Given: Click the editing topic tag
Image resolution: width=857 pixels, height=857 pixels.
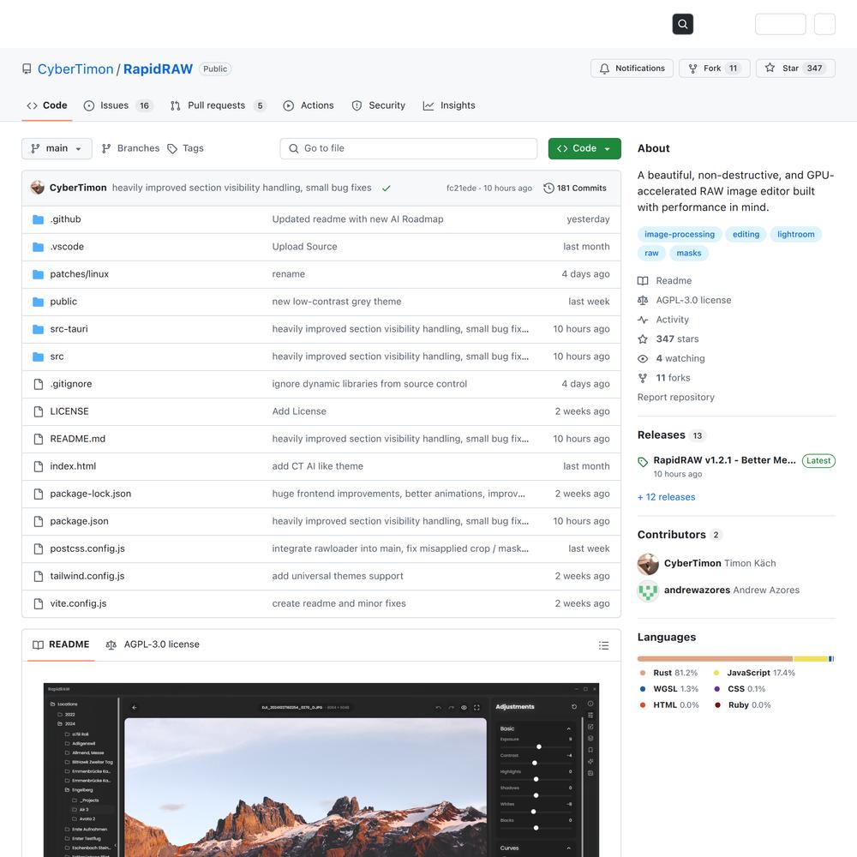Looking at the screenshot, I should coord(746,235).
